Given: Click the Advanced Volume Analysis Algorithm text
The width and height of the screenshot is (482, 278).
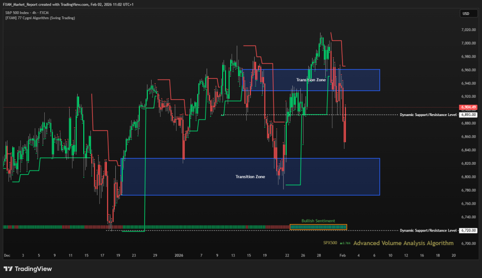Looking at the screenshot, I should pos(403,243).
